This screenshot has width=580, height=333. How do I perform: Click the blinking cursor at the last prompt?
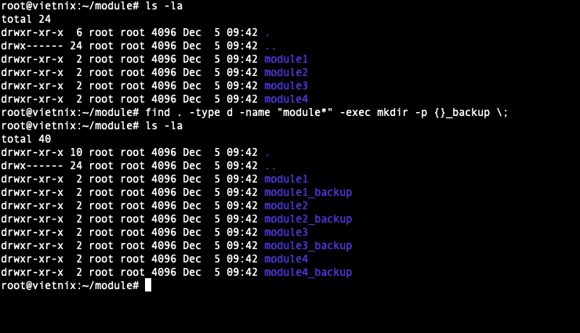click(148, 285)
